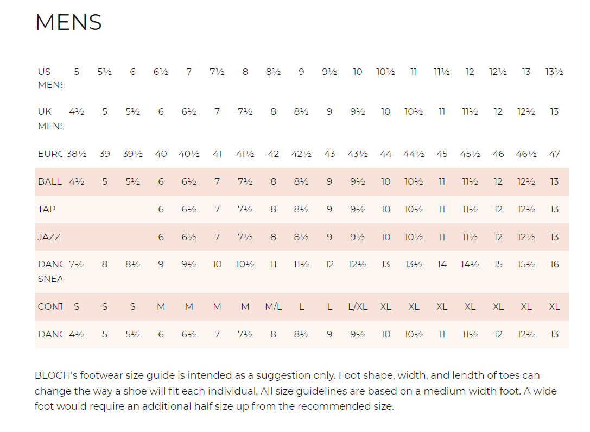
Task: Select dance sneaker size 16 cell
Action: [x=554, y=265]
